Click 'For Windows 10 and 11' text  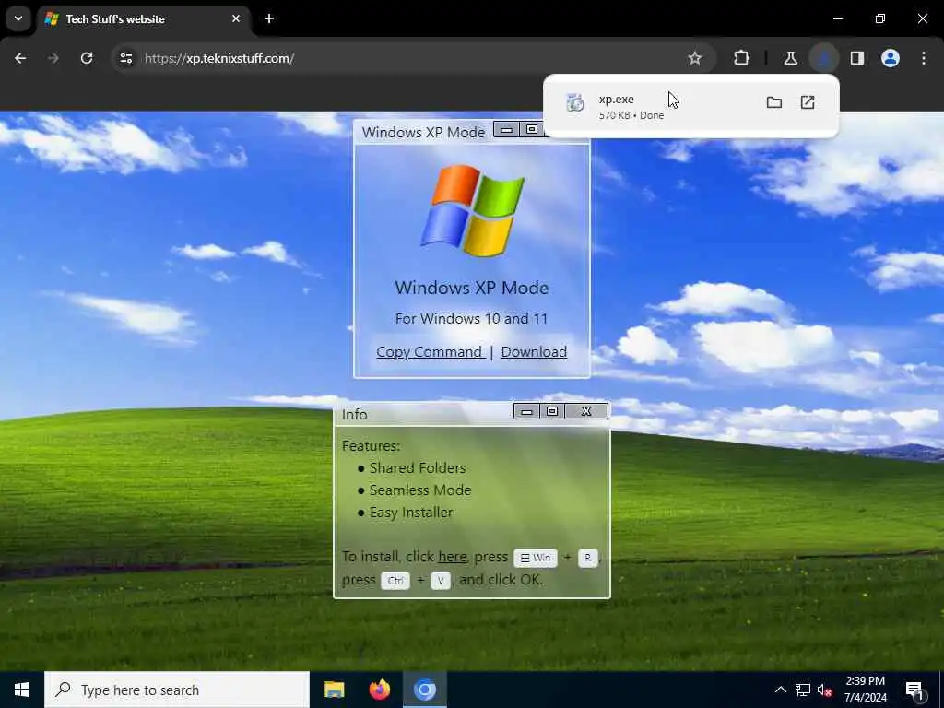(471, 318)
